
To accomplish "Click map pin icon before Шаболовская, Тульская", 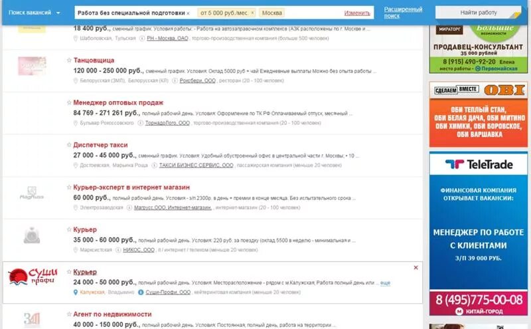I will click(x=76, y=39).
